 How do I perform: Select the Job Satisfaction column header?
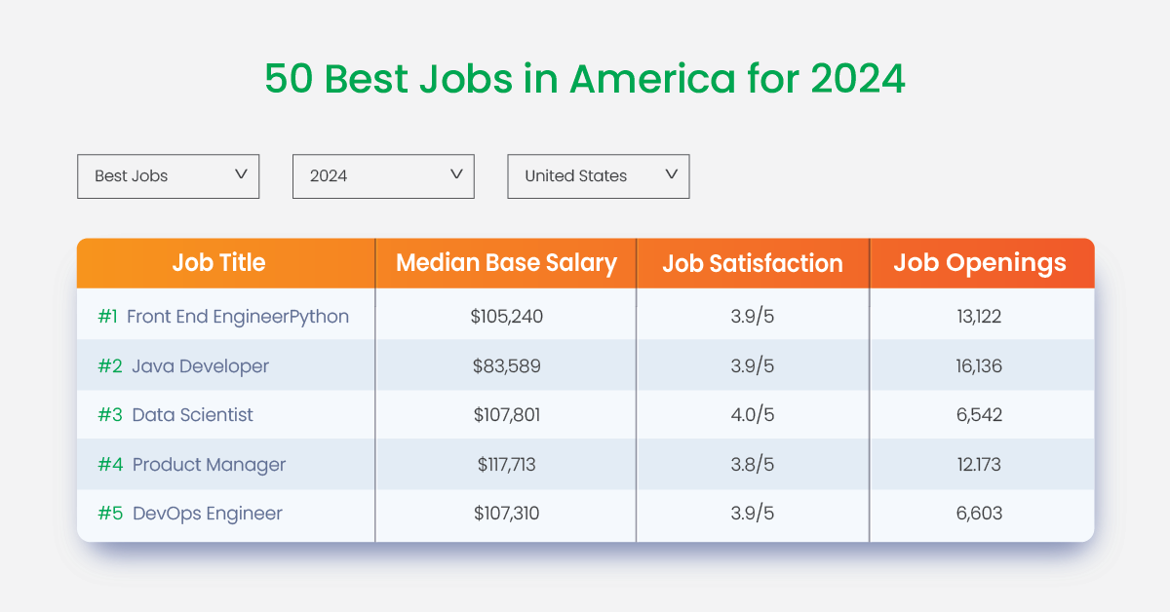click(752, 263)
